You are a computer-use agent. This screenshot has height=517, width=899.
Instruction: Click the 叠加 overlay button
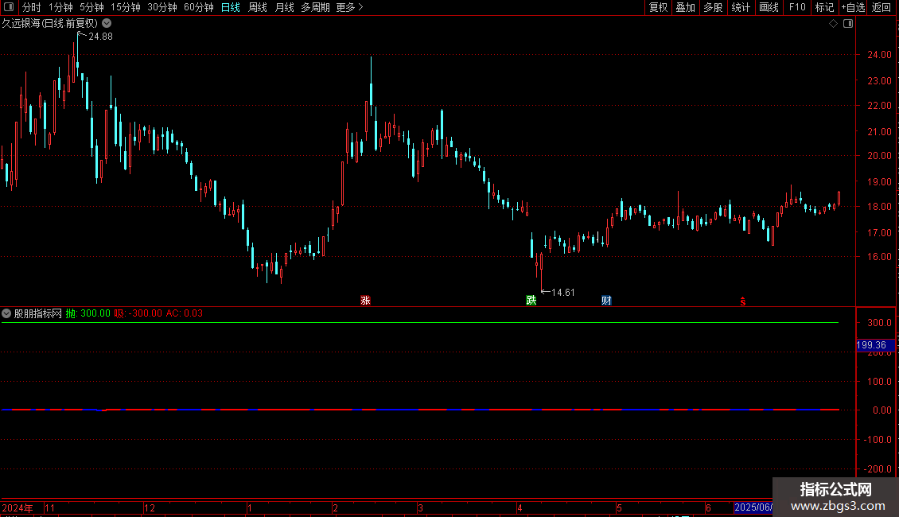pyautogui.click(x=685, y=7)
